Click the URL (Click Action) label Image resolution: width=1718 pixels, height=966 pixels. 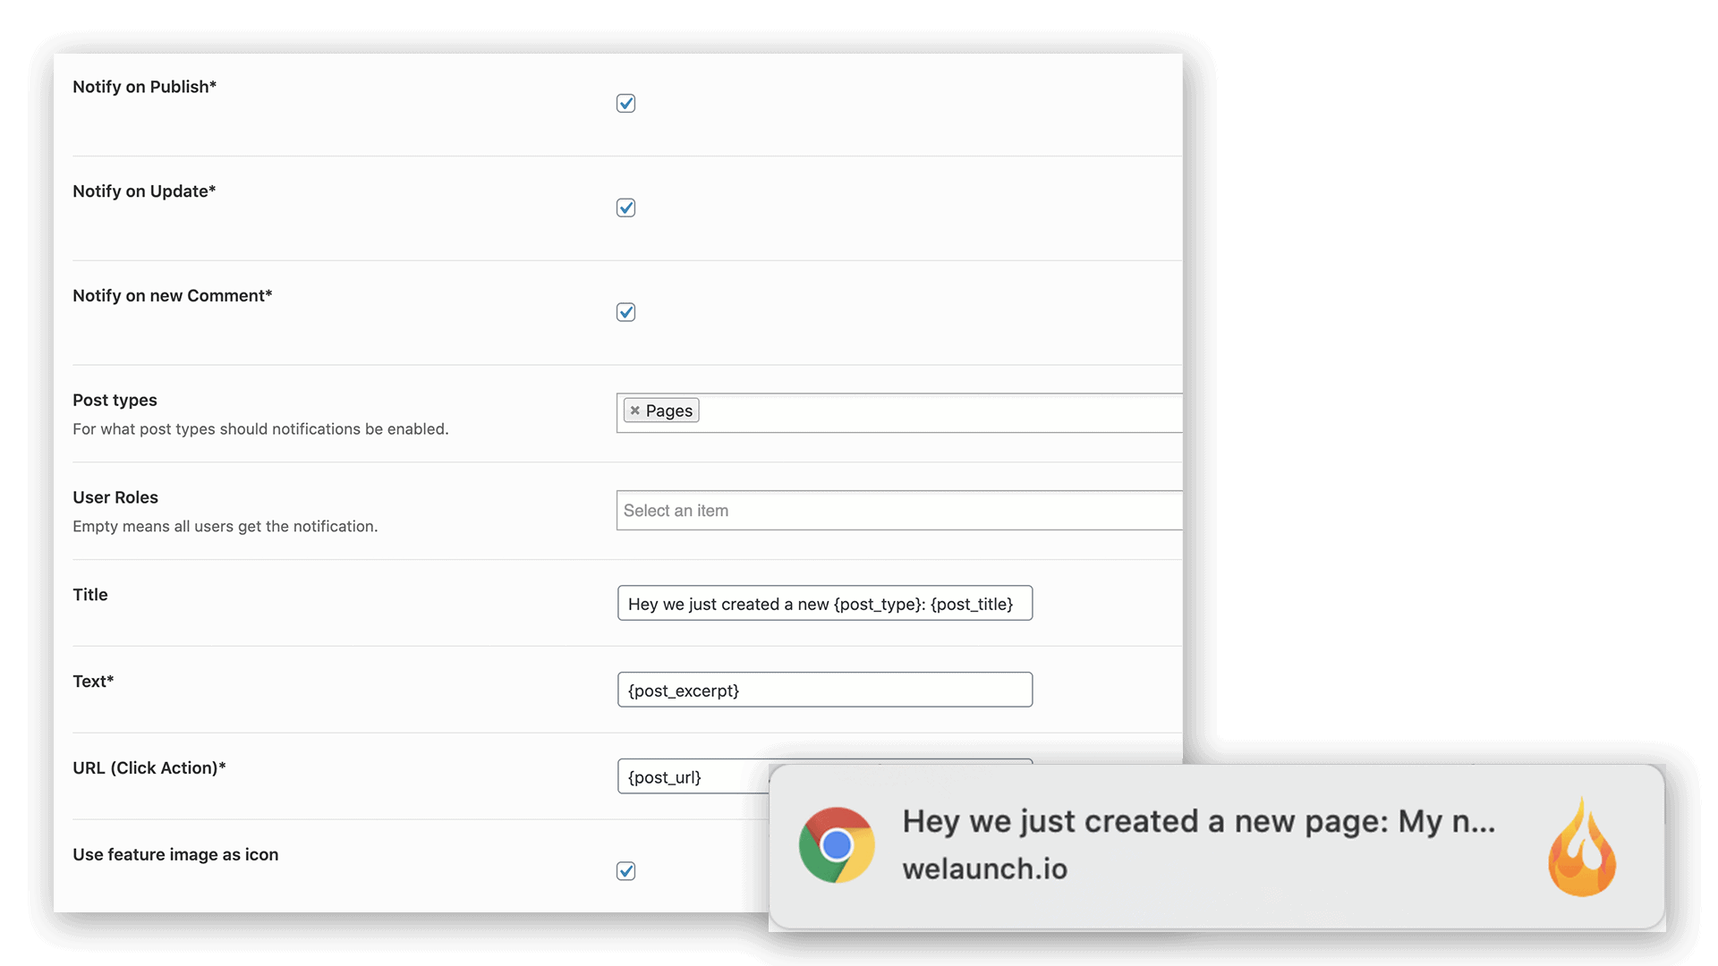click(149, 767)
